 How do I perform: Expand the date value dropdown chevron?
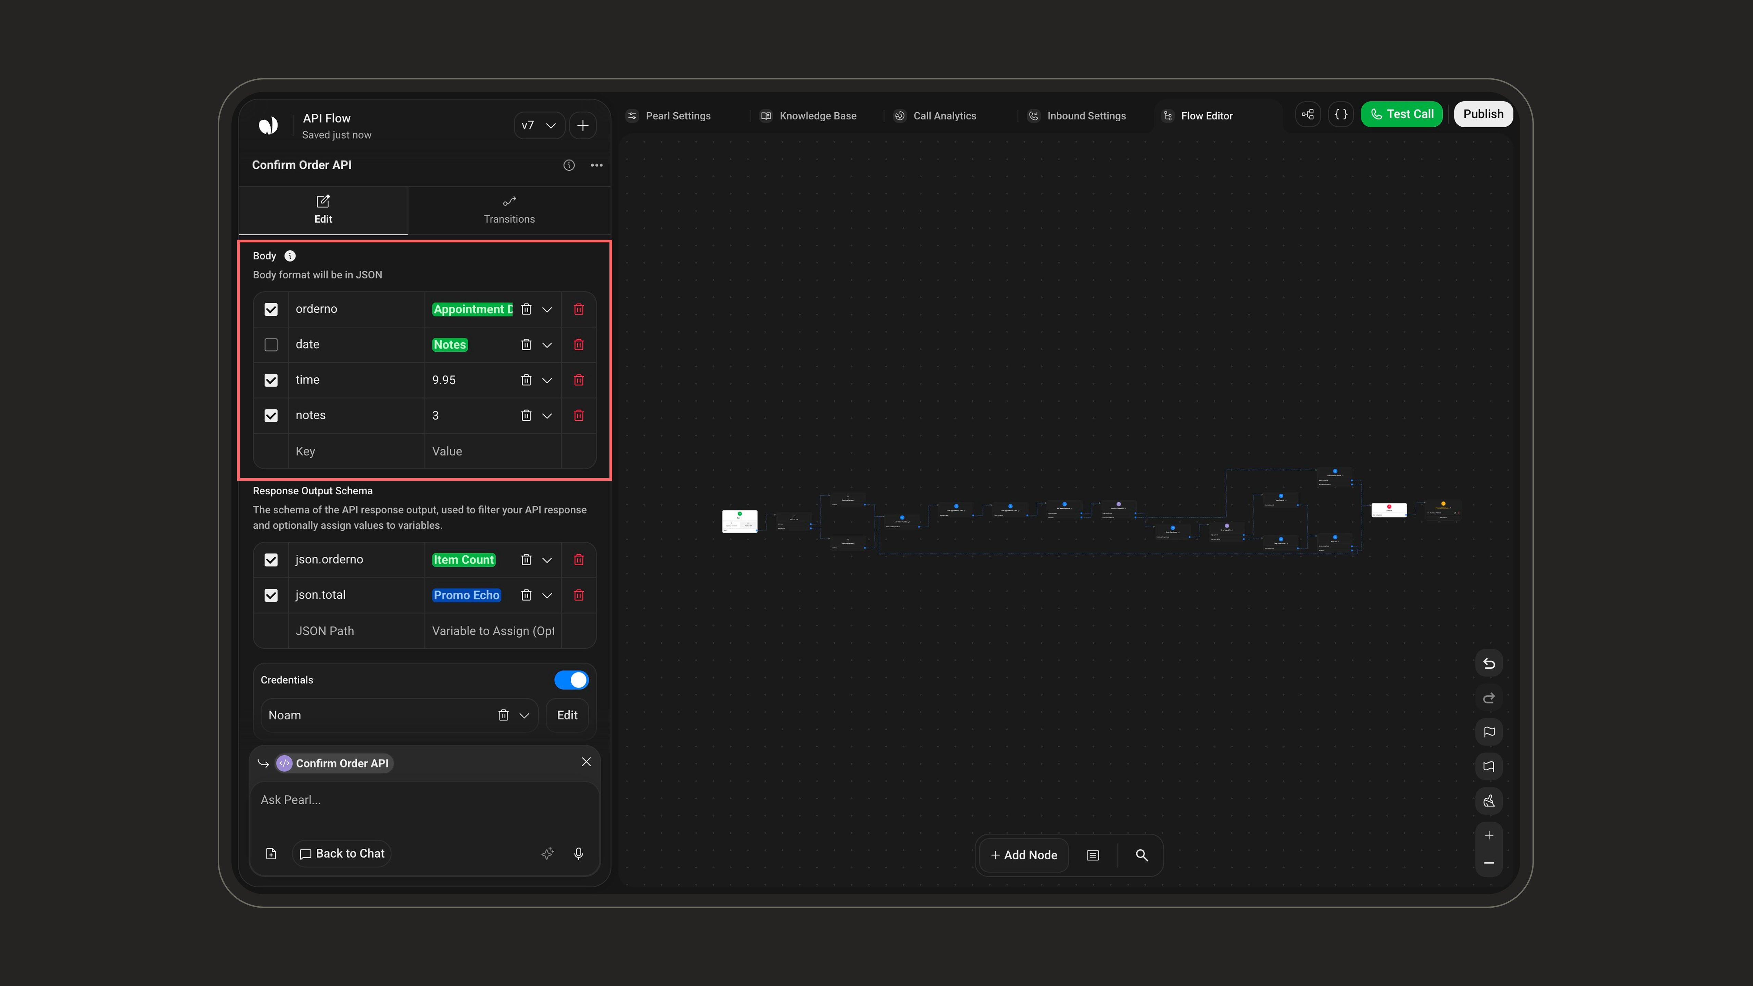[547, 345]
